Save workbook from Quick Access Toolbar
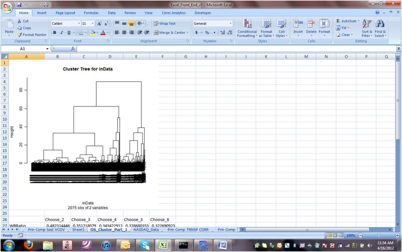The width and height of the screenshot is (402, 252). pyautogui.click(x=19, y=5)
